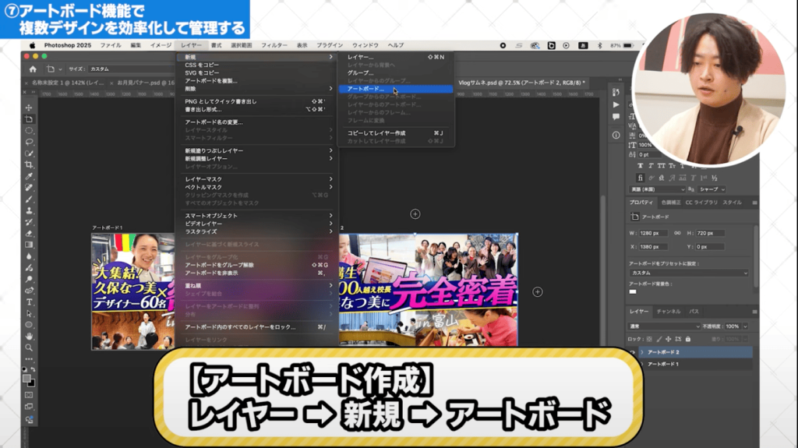Select the Blur tool
The height and width of the screenshot is (448, 798).
[x=29, y=256]
